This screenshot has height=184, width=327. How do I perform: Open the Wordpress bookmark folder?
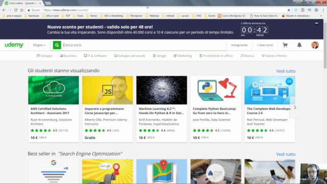(134, 16)
